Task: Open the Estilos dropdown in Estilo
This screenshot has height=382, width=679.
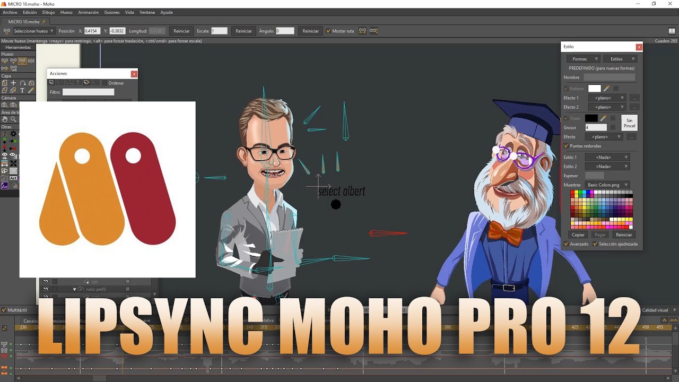Action: click(x=620, y=59)
